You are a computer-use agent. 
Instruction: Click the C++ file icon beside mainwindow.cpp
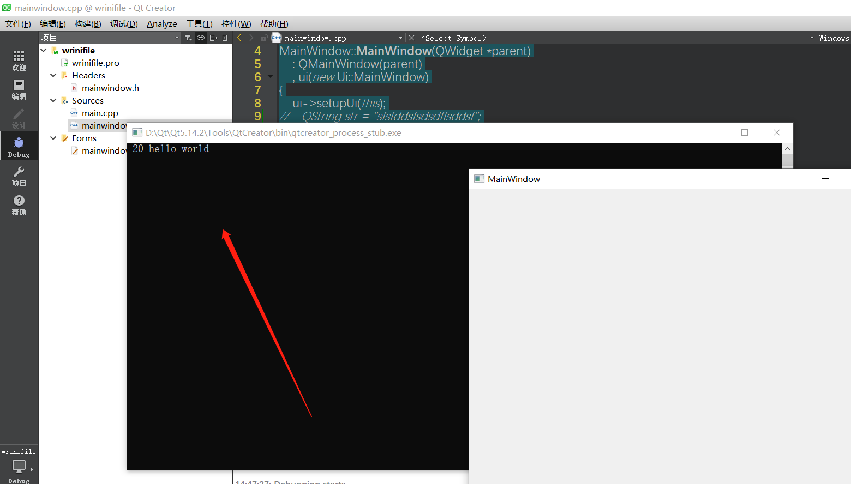[x=277, y=38]
